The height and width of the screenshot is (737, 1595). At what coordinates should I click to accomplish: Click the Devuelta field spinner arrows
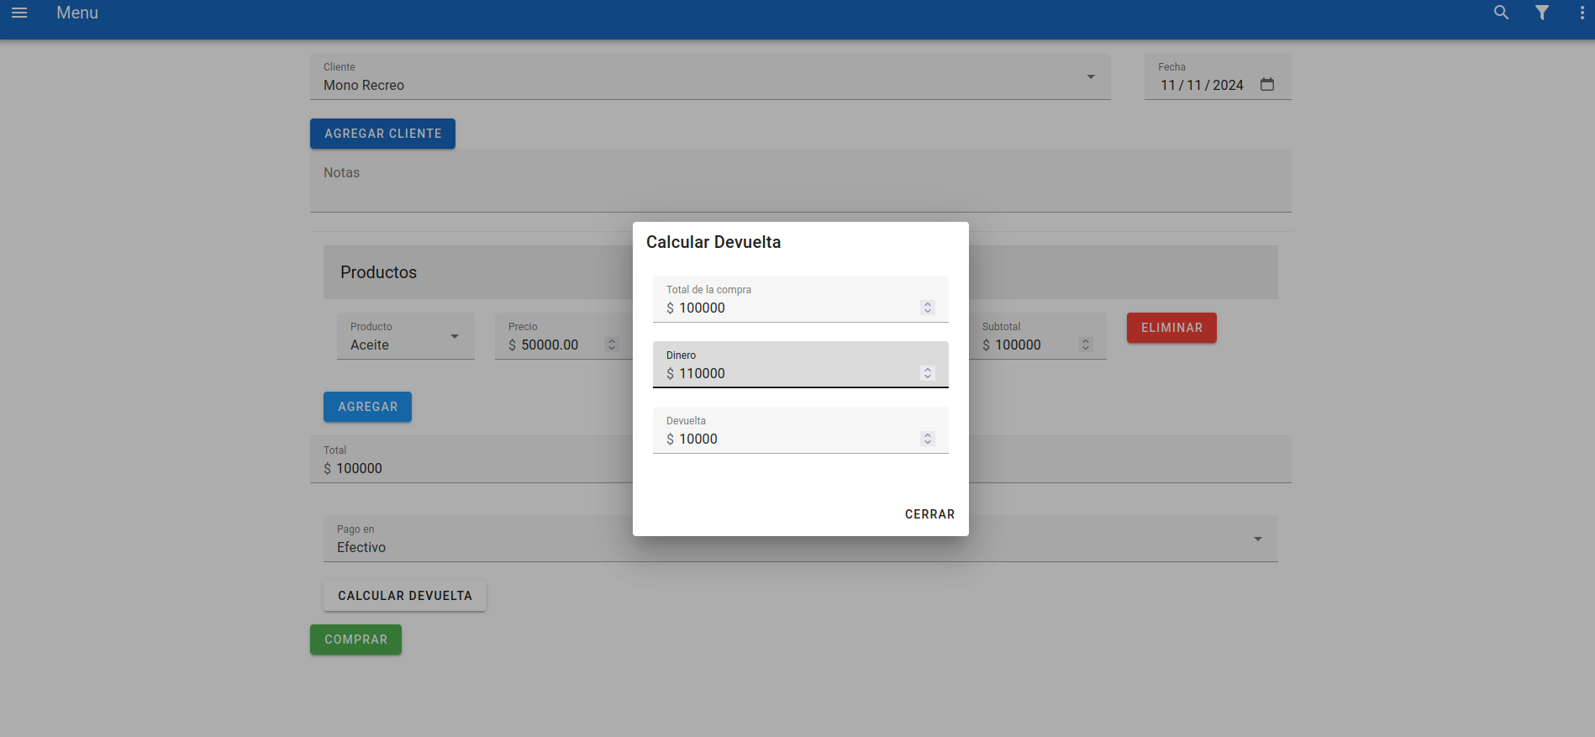(x=928, y=439)
